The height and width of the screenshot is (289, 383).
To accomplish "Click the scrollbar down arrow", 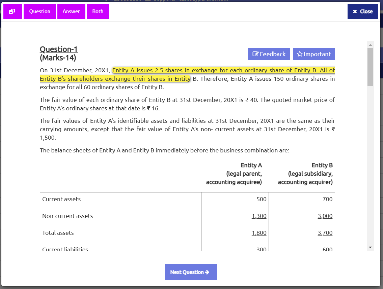I will [x=370, y=247].
